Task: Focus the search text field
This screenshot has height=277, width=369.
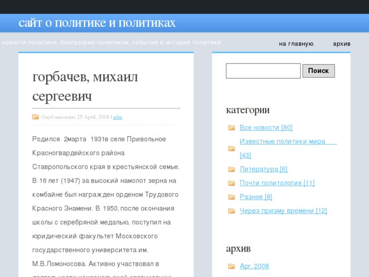Action: coord(263,71)
